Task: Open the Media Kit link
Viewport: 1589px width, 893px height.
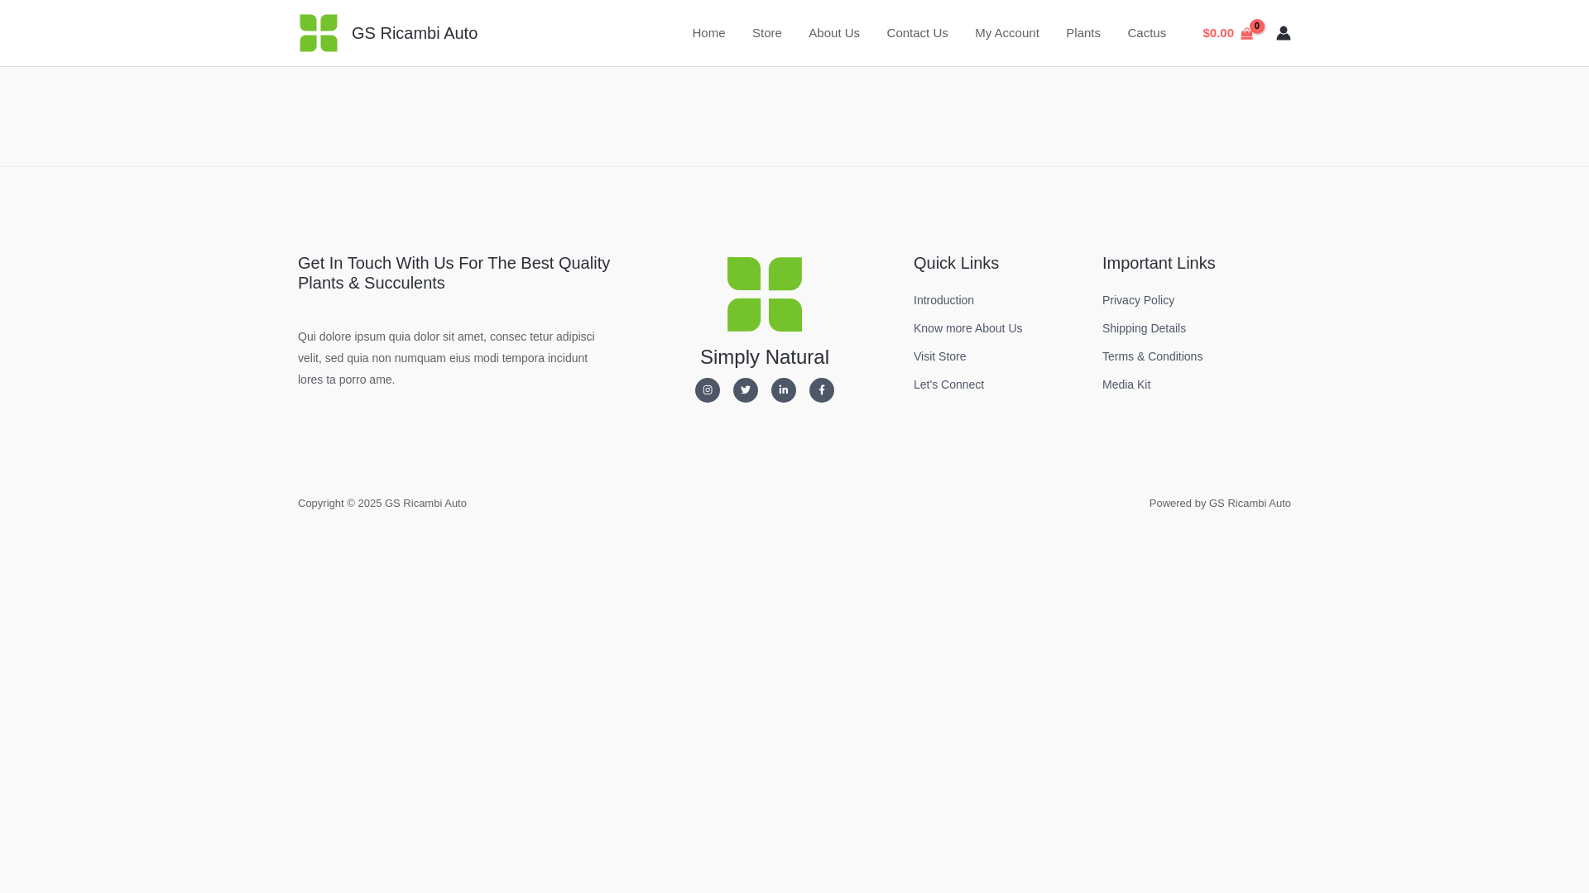Action: (x=1126, y=384)
